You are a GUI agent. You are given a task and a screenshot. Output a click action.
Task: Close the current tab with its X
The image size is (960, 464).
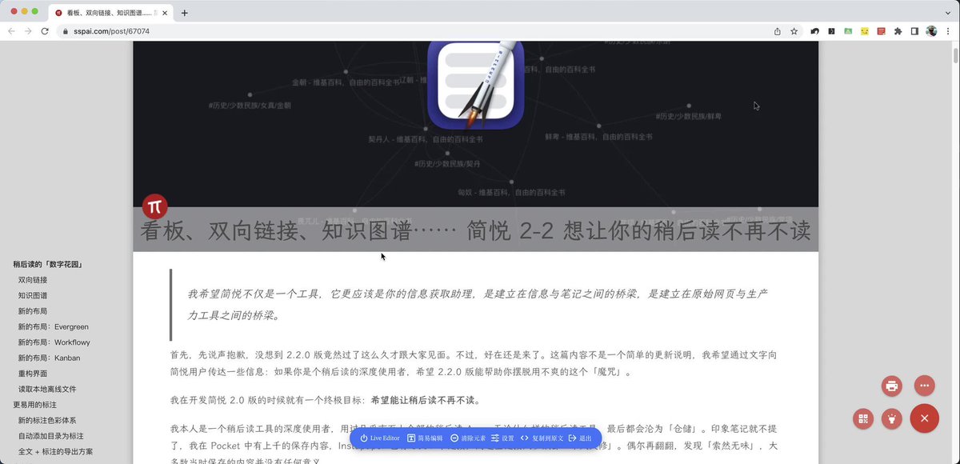coord(166,13)
